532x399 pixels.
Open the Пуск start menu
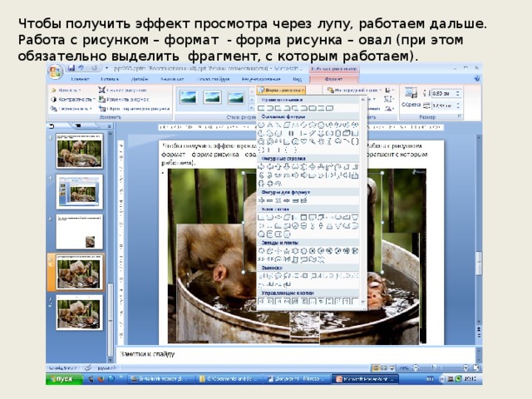[65, 379]
